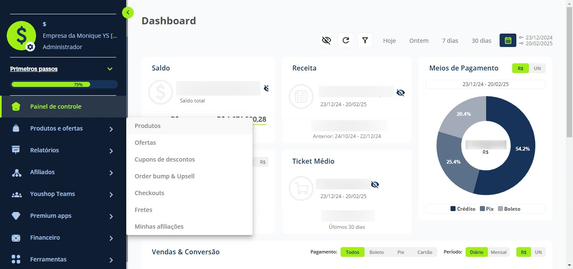This screenshot has width=573, height=269.
Task: Switch Meios de Pagamento to UN
Action: click(537, 68)
